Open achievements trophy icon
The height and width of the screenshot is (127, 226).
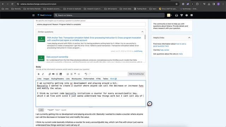[182, 15]
